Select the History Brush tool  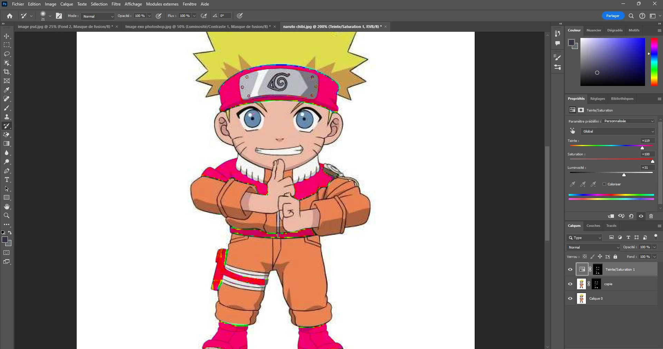(7, 126)
